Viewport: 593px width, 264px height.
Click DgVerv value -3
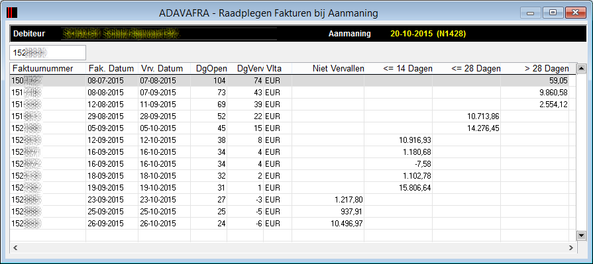[x=258, y=200]
